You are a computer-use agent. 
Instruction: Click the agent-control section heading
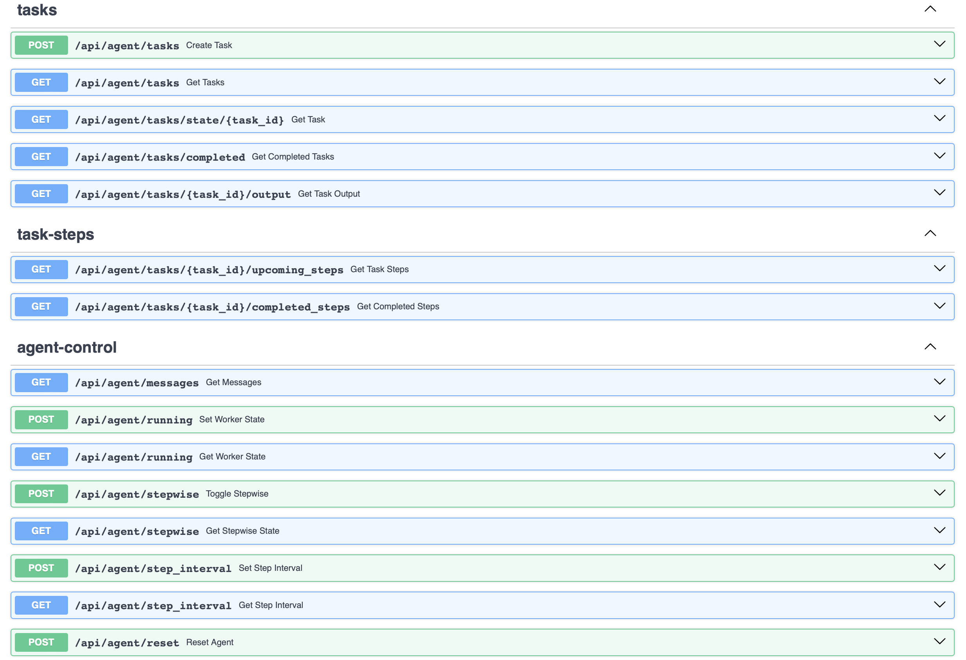click(x=67, y=348)
